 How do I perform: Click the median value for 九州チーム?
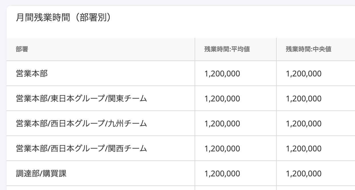point(304,124)
